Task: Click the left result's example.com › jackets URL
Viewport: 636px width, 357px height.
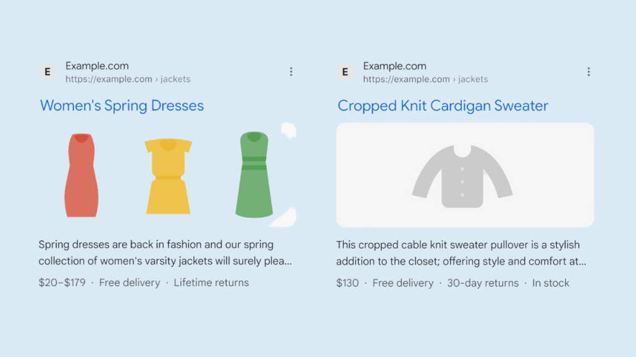Action: (x=128, y=79)
